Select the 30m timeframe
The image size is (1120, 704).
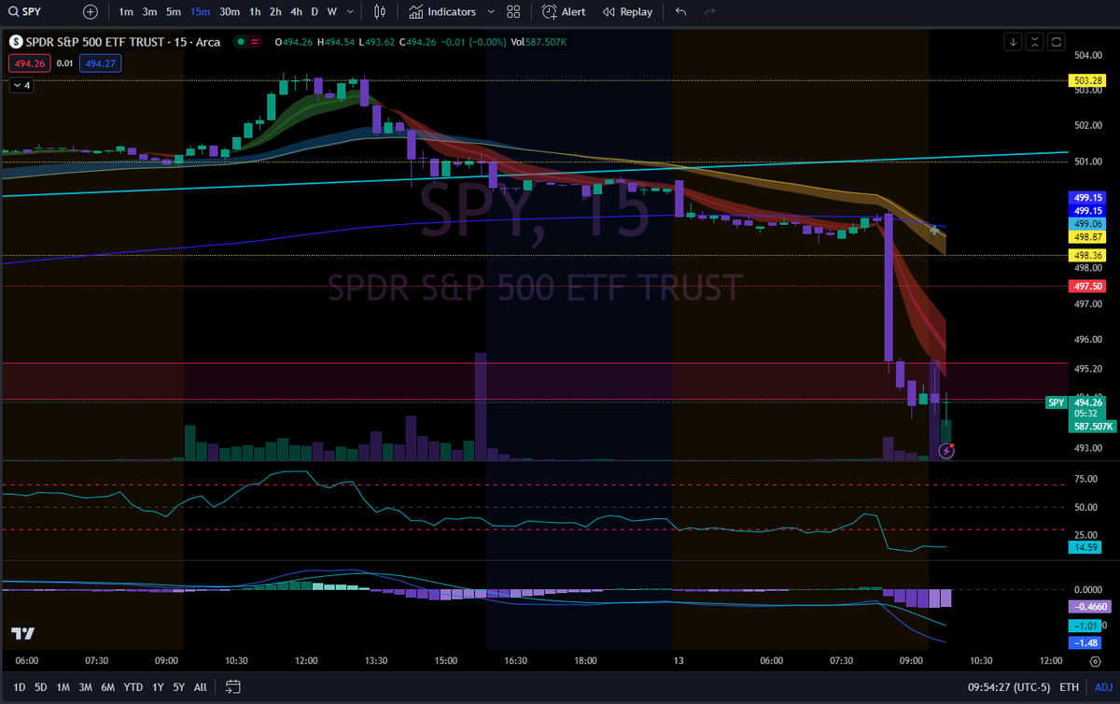click(230, 12)
